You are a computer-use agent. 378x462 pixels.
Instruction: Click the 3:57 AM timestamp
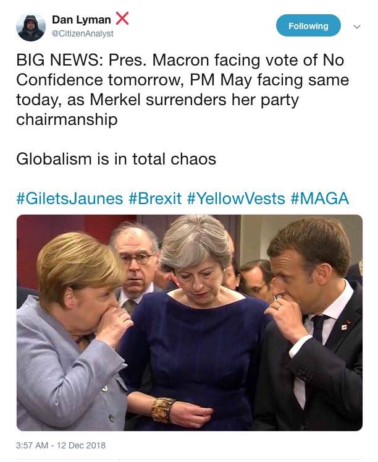pos(36,445)
